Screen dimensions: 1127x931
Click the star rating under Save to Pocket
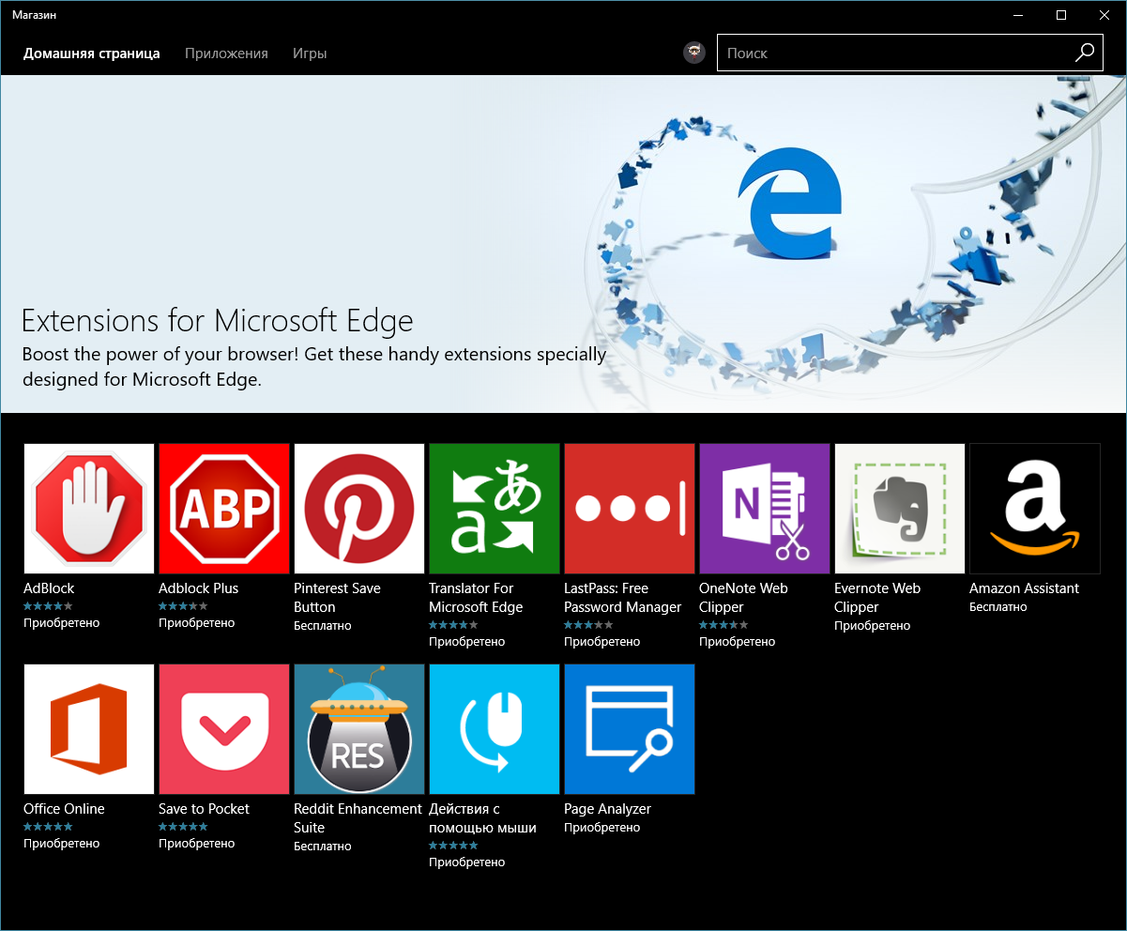click(x=183, y=827)
